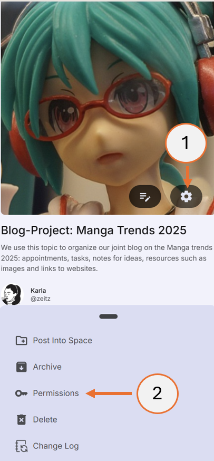Click the Delete trash icon
The image size is (214, 461).
coord(21,419)
